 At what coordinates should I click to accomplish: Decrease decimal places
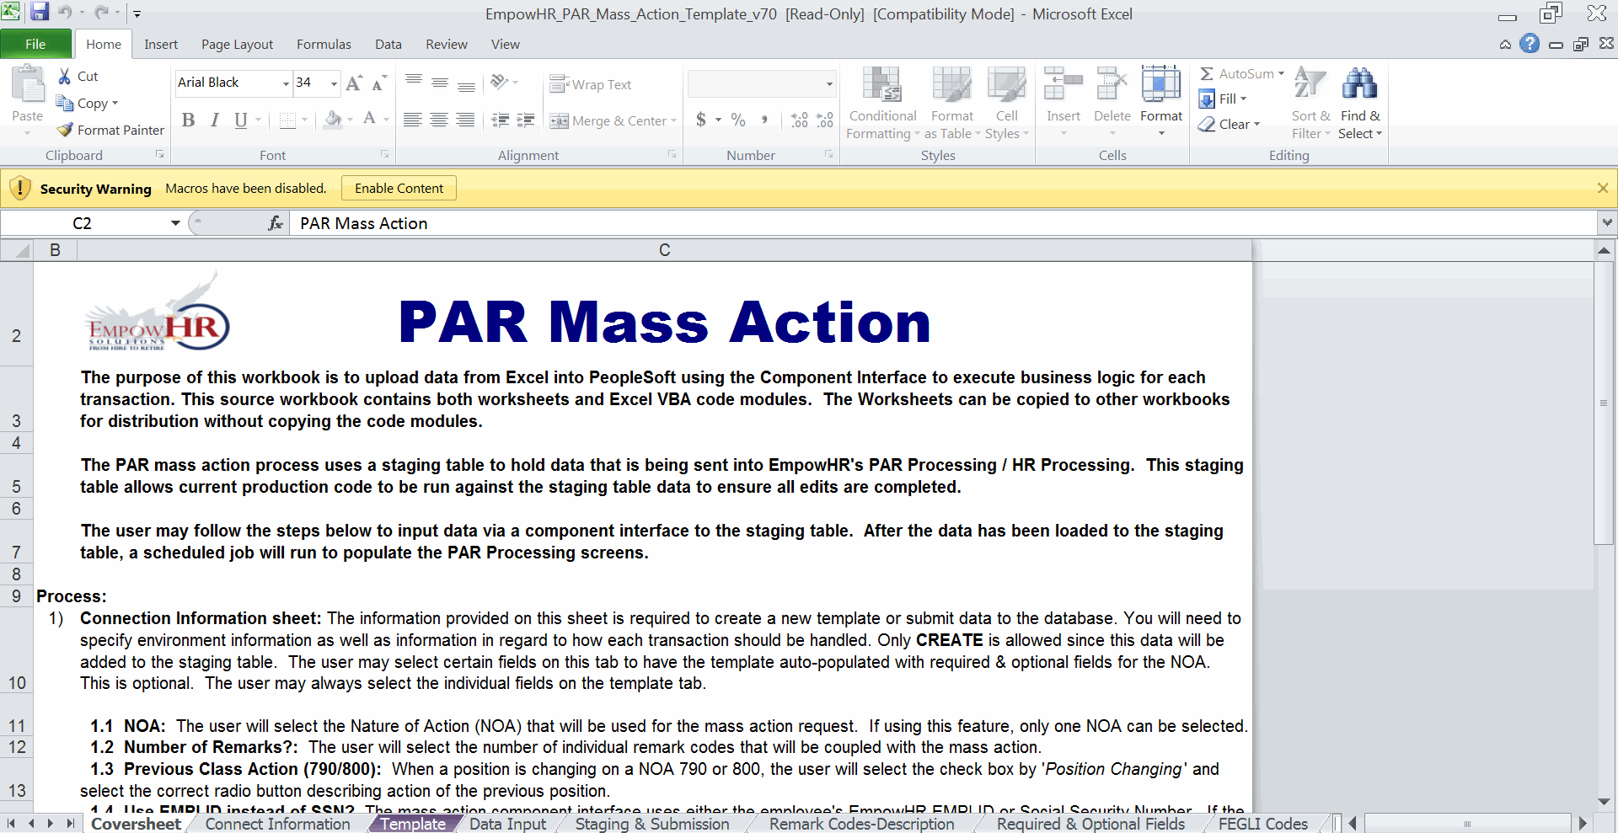(825, 120)
